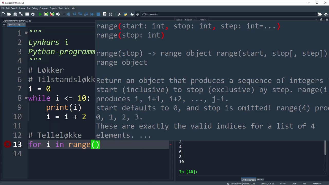Viewport: 329px width, 185px height.
Task: Open Help pane options hamburger menu
Action: coord(327,20)
